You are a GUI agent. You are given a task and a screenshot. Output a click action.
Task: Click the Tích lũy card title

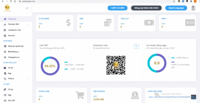(125, 19)
